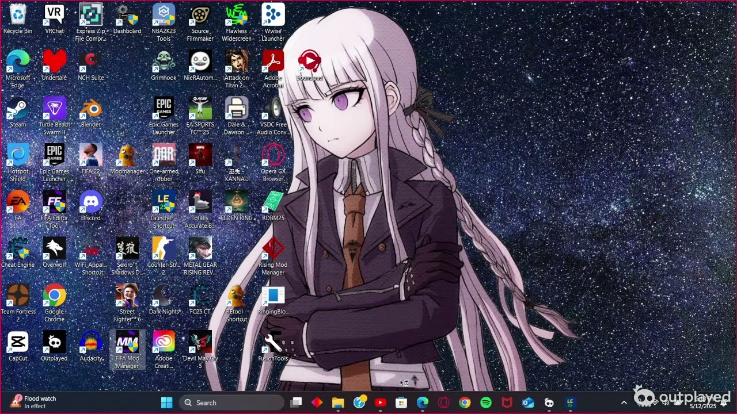Open the RDBM25 desktop shortcut
The height and width of the screenshot is (414, 737).
[273, 205]
